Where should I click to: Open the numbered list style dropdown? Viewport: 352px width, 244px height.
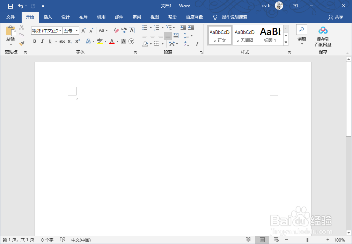point(162,28)
